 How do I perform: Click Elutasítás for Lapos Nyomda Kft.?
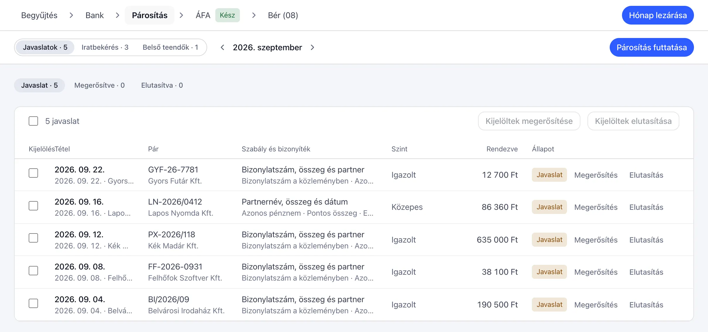646,207
